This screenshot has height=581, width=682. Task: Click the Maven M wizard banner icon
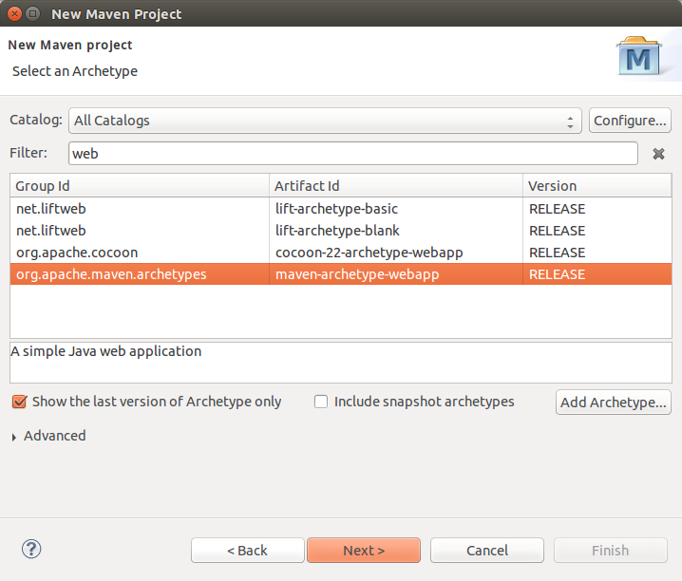pyautogui.click(x=638, y=56)
